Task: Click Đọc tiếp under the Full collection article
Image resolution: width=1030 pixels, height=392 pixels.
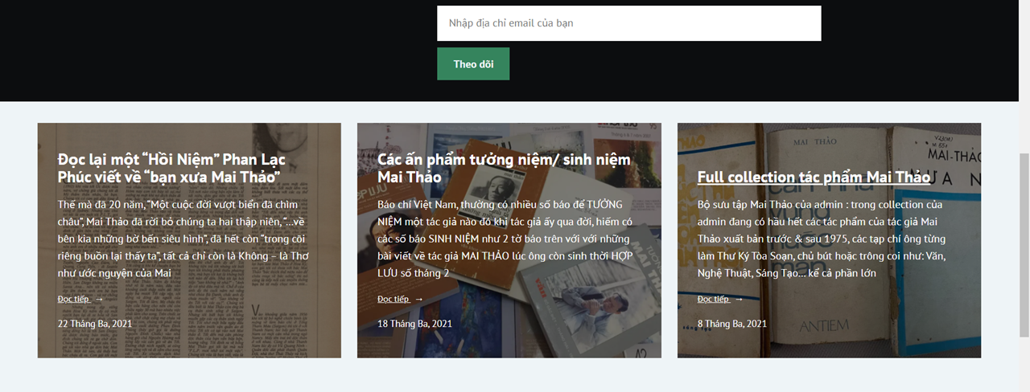Action: coord(714,299)
